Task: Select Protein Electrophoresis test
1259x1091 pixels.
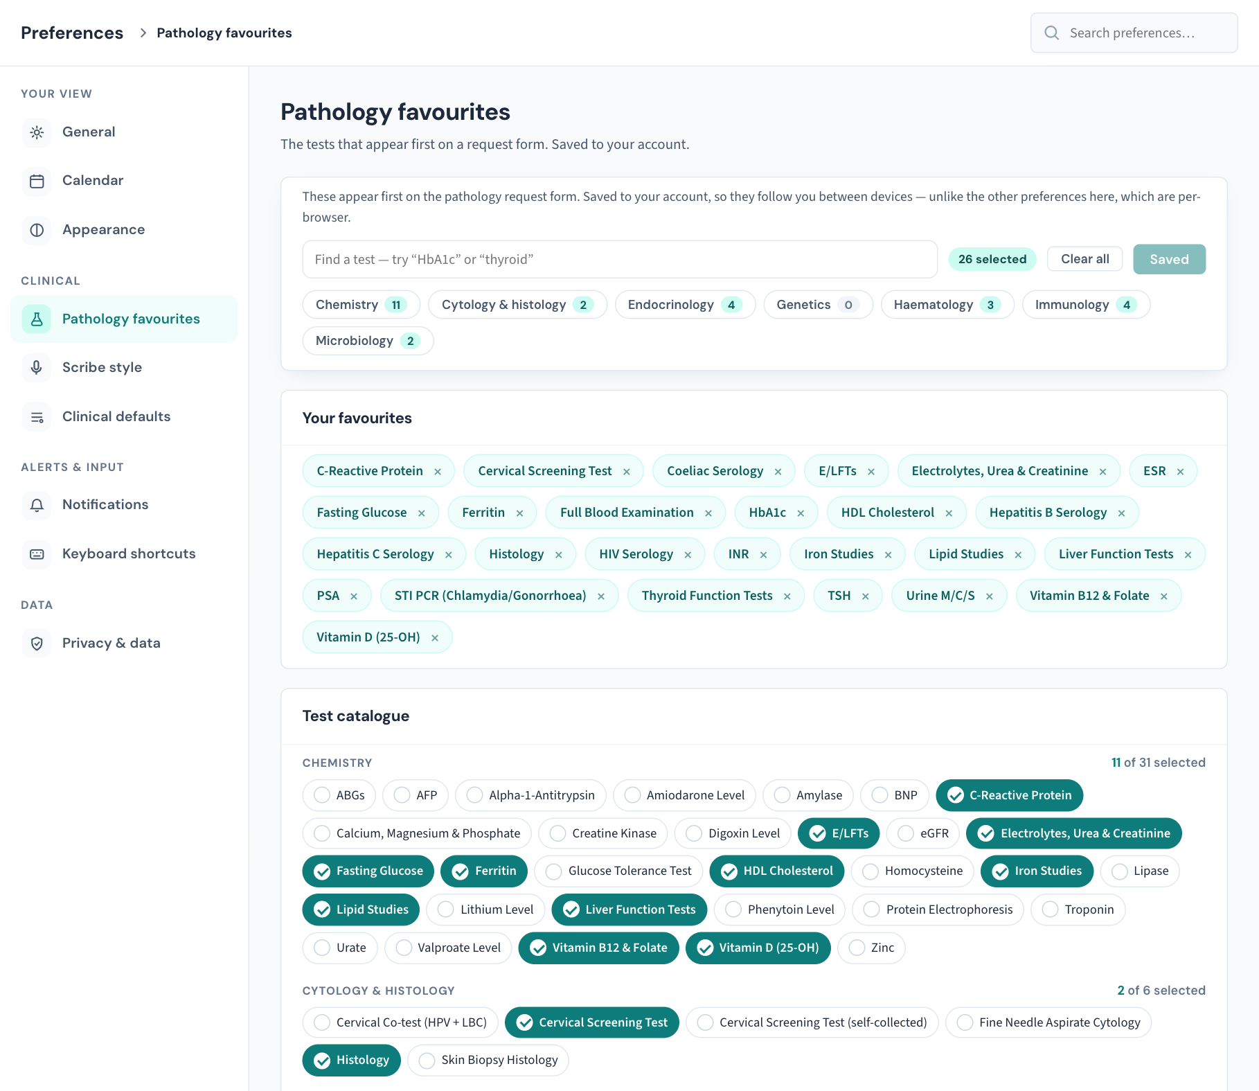Action: [938, 910]
